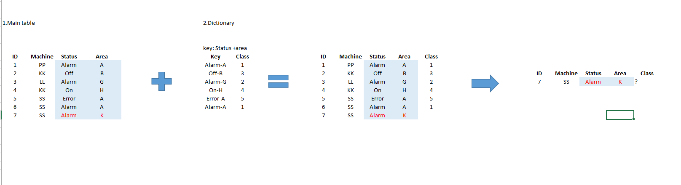The width and height of the screenshot is (681, 185).
Task: Click the "On-H" dictionary key cell
Action: coord(215,90)
